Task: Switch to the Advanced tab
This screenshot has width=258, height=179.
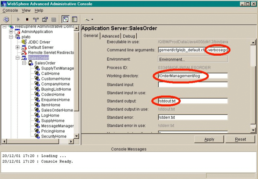Action: (111, 36)
